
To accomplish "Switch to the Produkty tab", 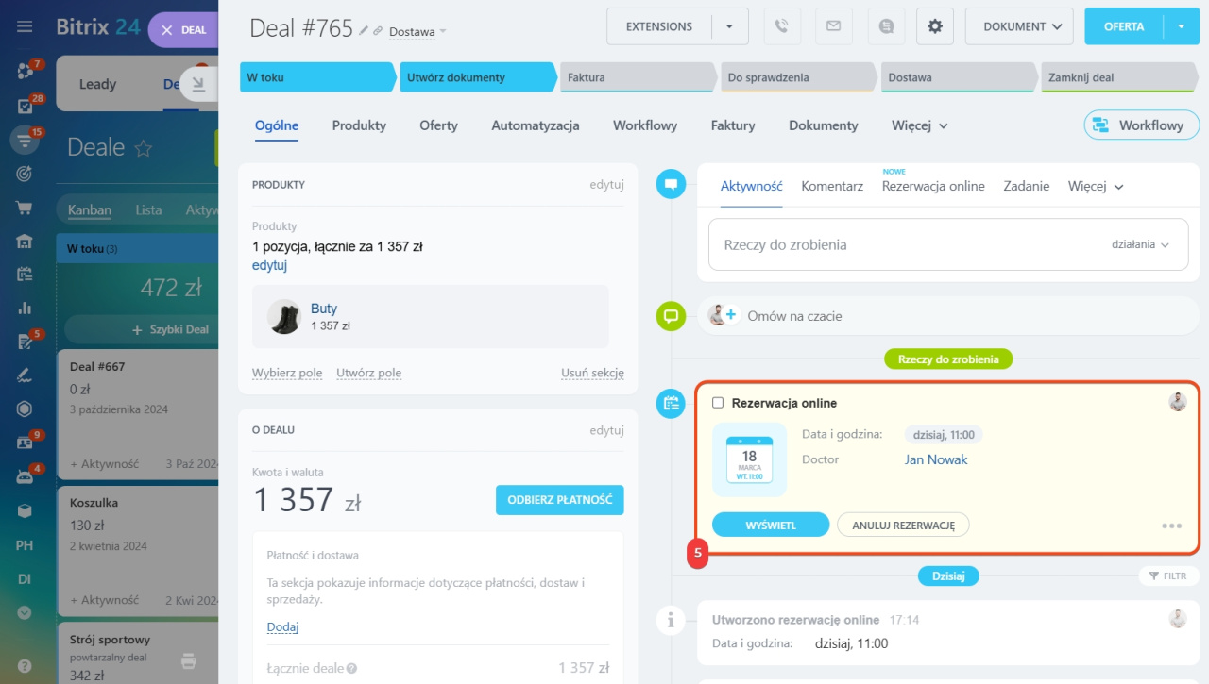I will pyautogui.click(x=359, y=125).
